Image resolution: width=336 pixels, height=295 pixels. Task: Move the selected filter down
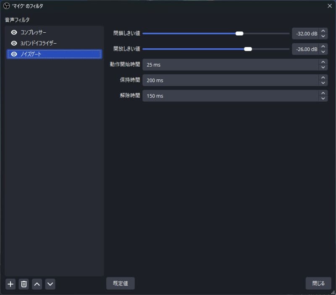pos(50,284)
